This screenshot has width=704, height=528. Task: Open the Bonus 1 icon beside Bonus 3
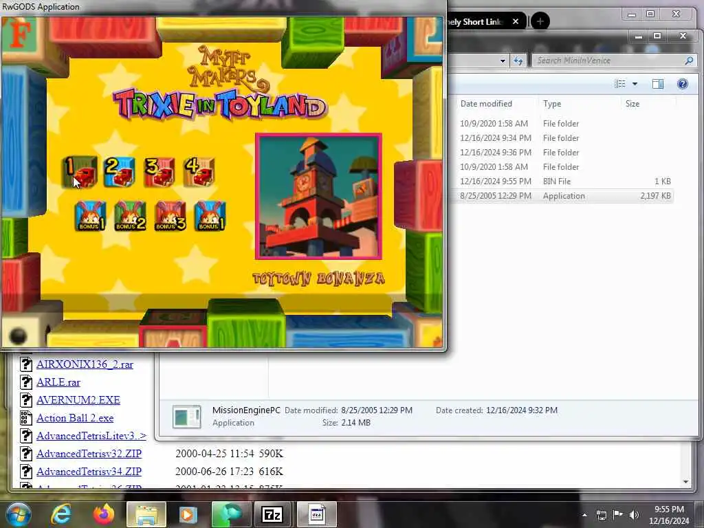210,216
